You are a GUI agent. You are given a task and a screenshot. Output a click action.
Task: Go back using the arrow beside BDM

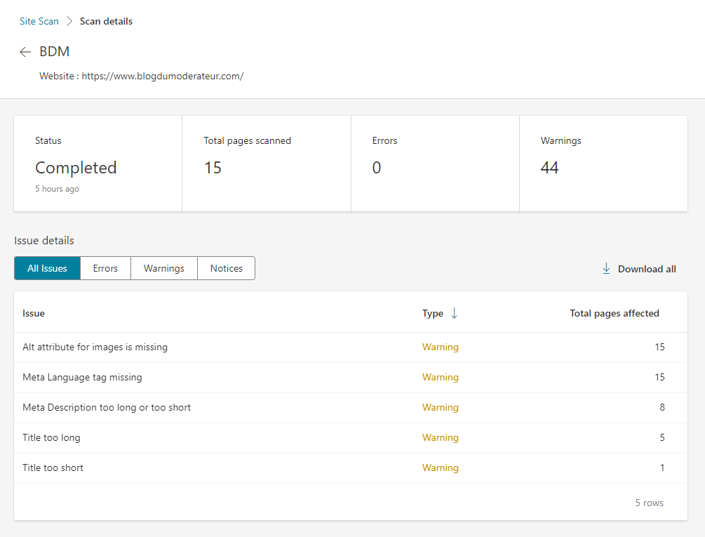point(25,51)
